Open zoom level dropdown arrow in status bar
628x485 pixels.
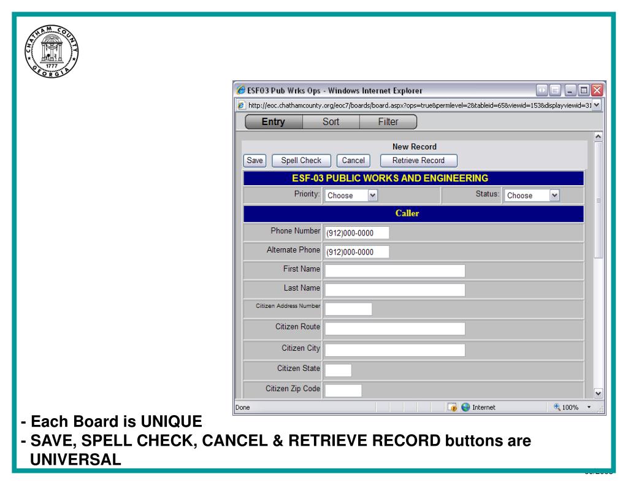pyautogui.click(x=589, y=407)
